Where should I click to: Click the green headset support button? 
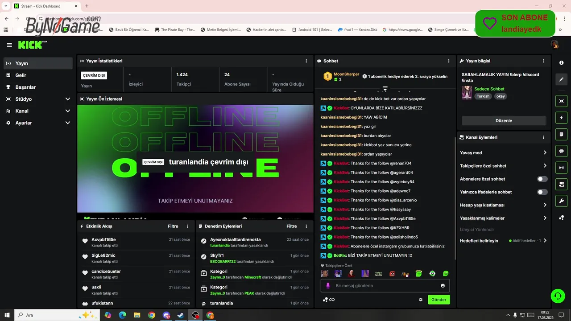click(x=557, y=296)
